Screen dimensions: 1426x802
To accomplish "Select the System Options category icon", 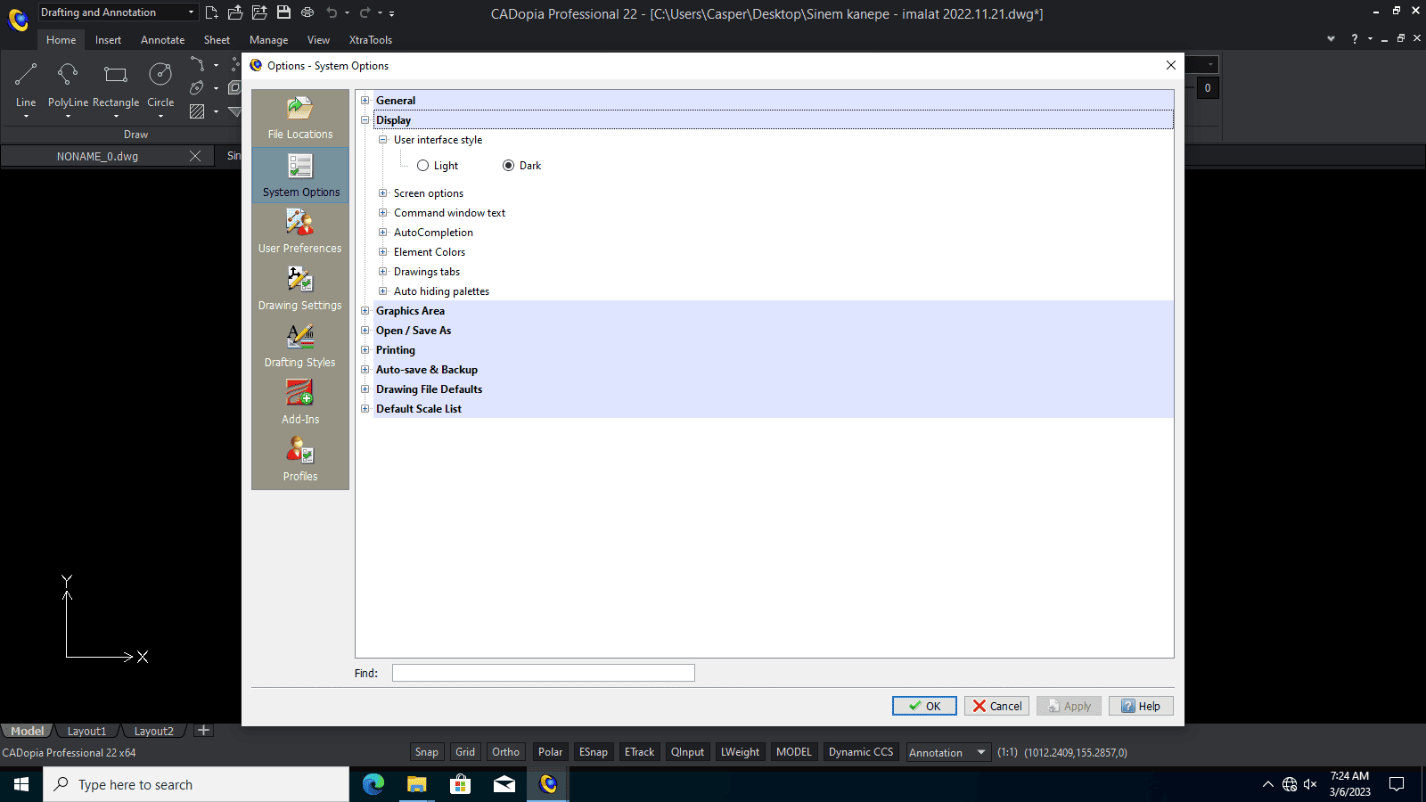I will (300, 175).
